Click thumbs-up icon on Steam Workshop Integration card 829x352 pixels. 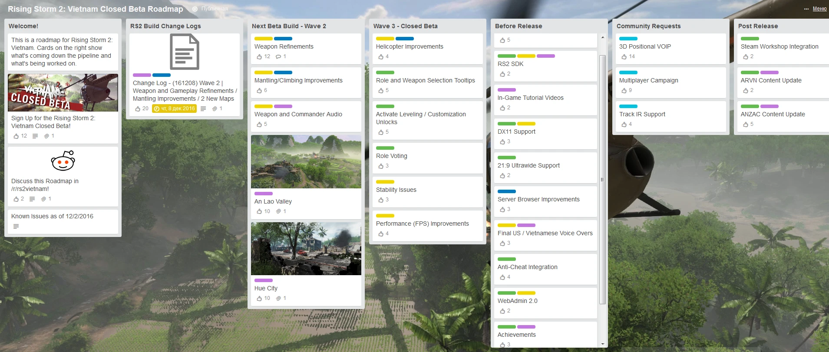746,56
